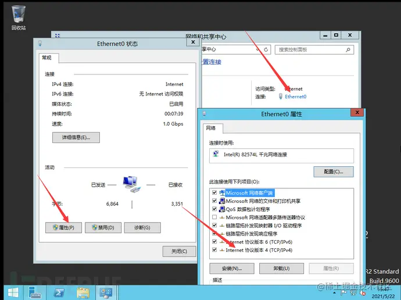Viewport: 401px width, 300px height.
Task: Click the duration value 00:07:39
Action: coord(174,113)
